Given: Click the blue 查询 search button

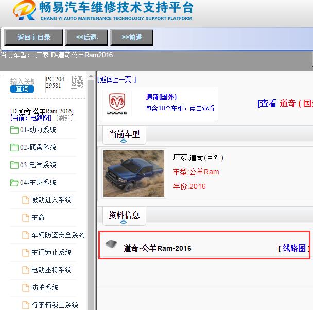Looking at the screenshot, I should (22, 89).
